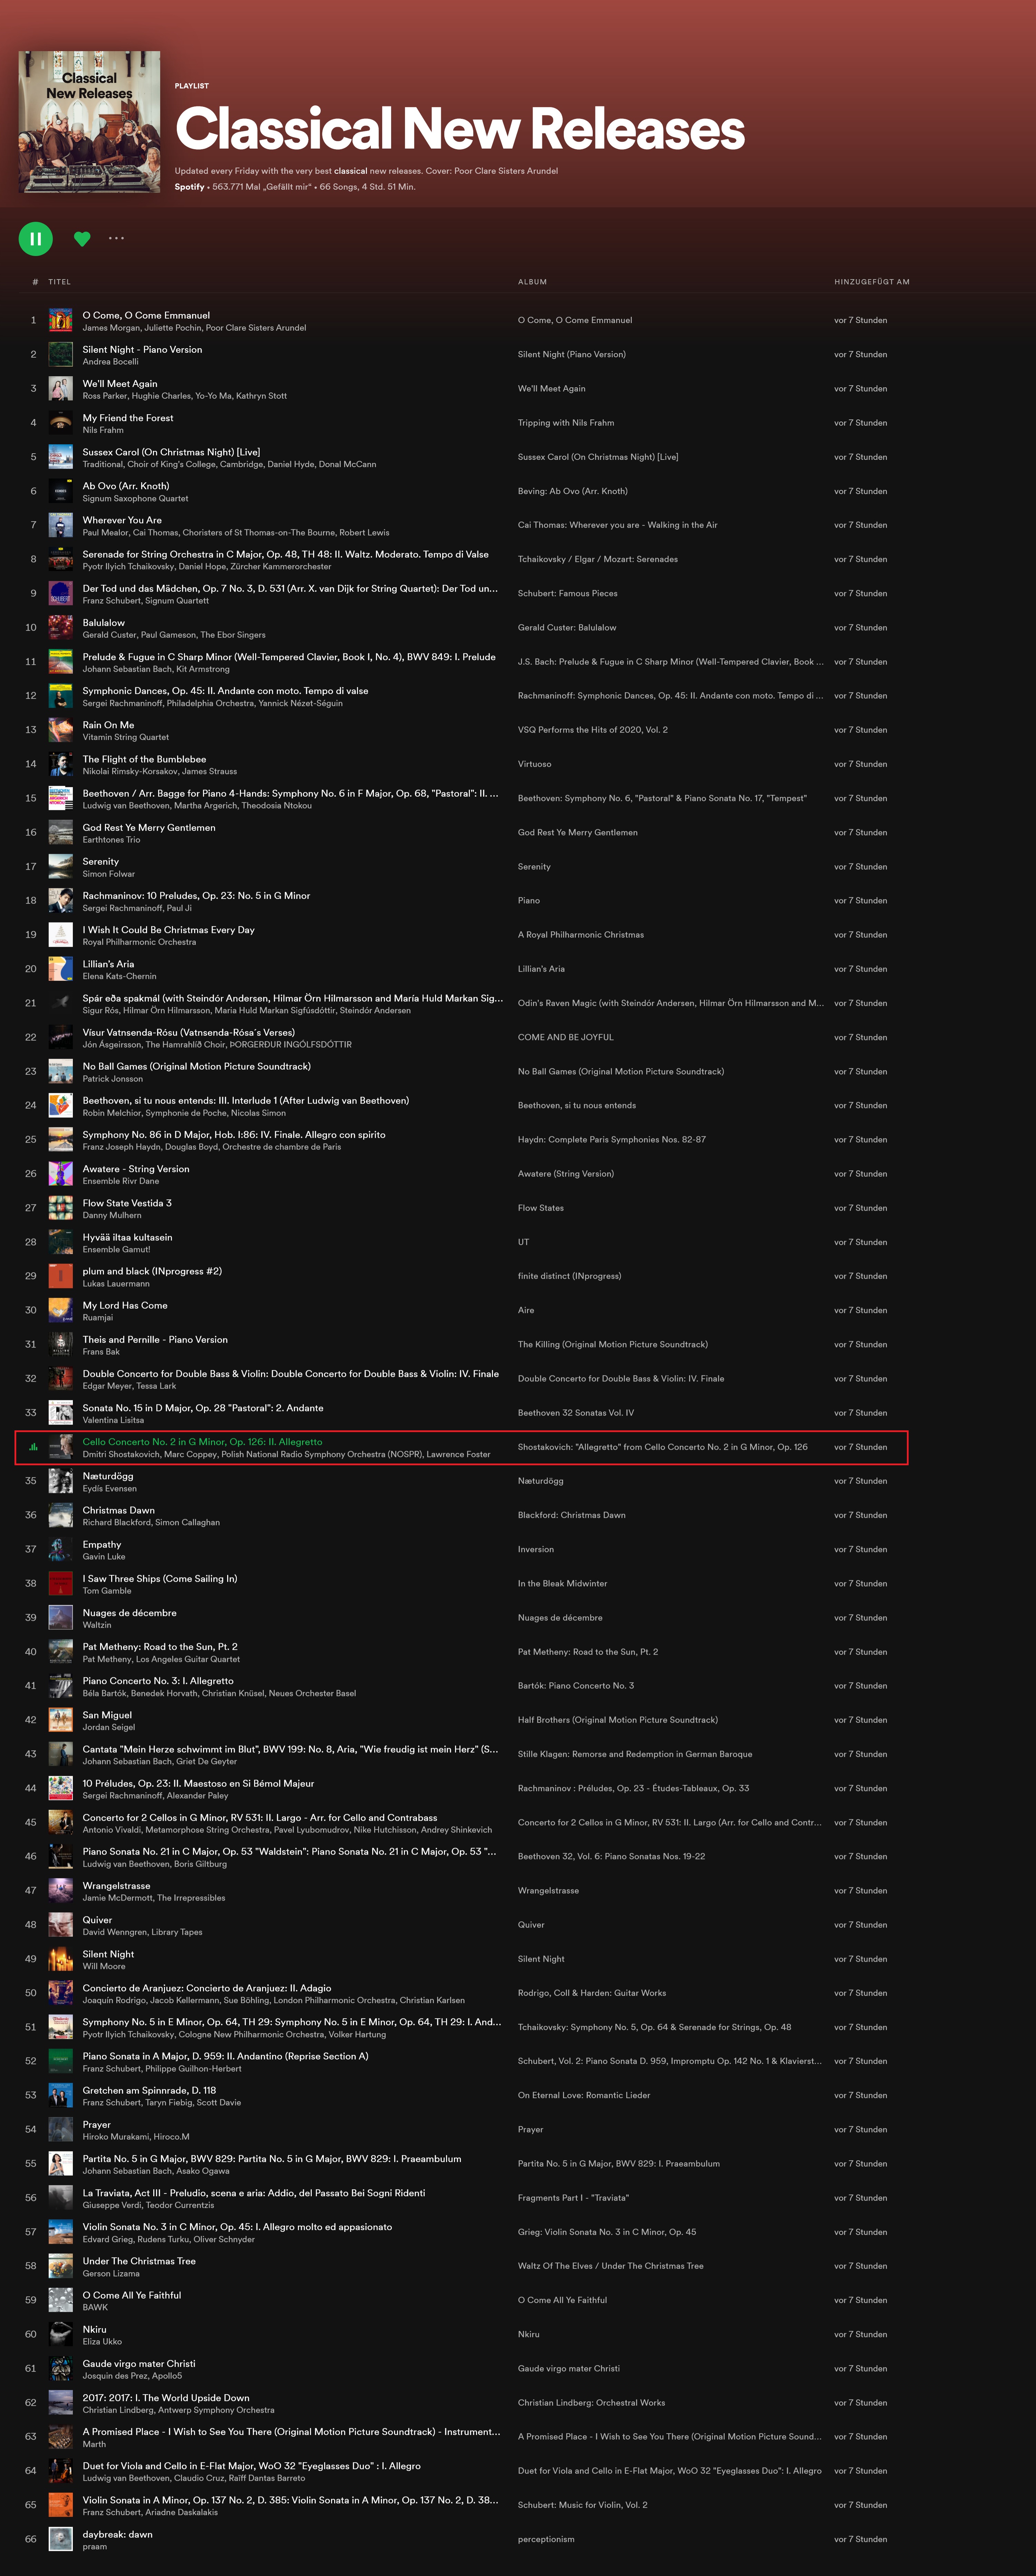
Task: Click album thumbnail for The Flight of the Bumblebee
Action: pos(61,764)
